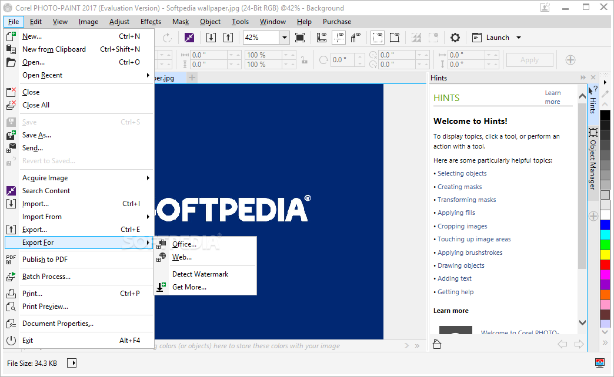This screenshot has width=614, height=377.
Task: Select Web... in Export For submenu
Action: (x=205, y=257)
